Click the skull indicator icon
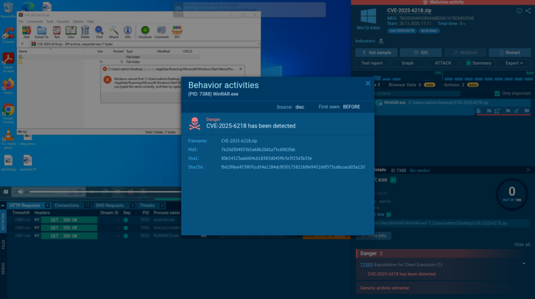535x299 pixels. (x=381, y=41)
